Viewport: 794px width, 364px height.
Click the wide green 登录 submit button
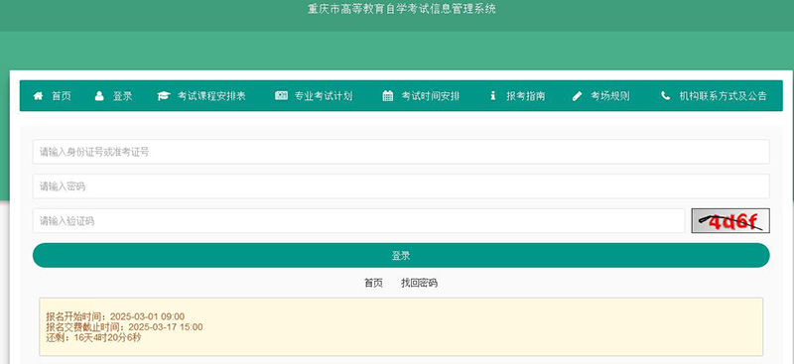tap(401, 255)
